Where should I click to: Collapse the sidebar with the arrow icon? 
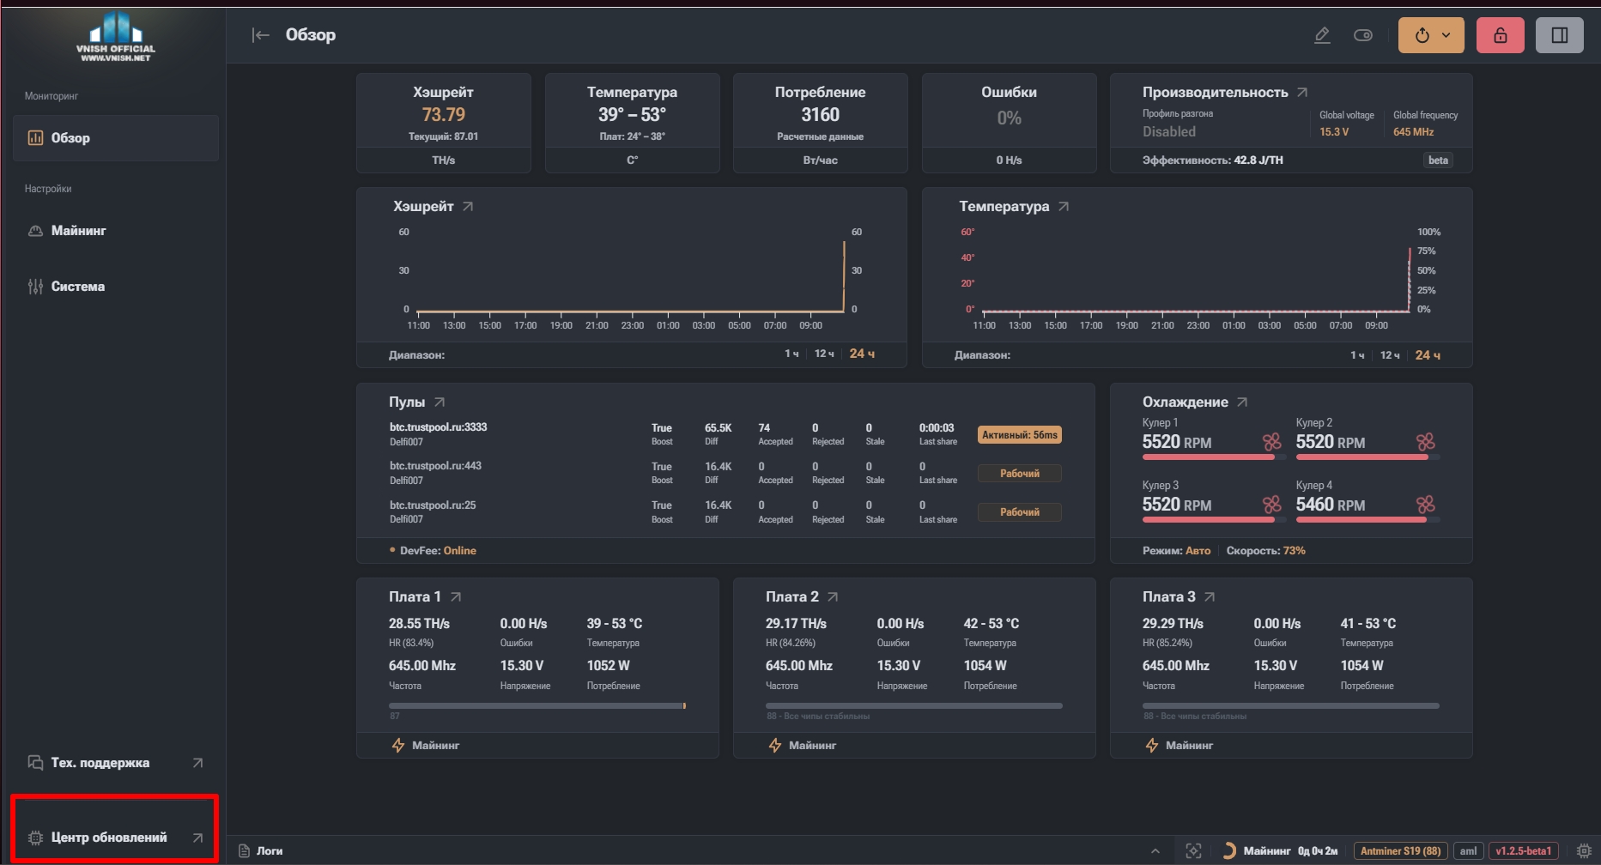[261, 35]
